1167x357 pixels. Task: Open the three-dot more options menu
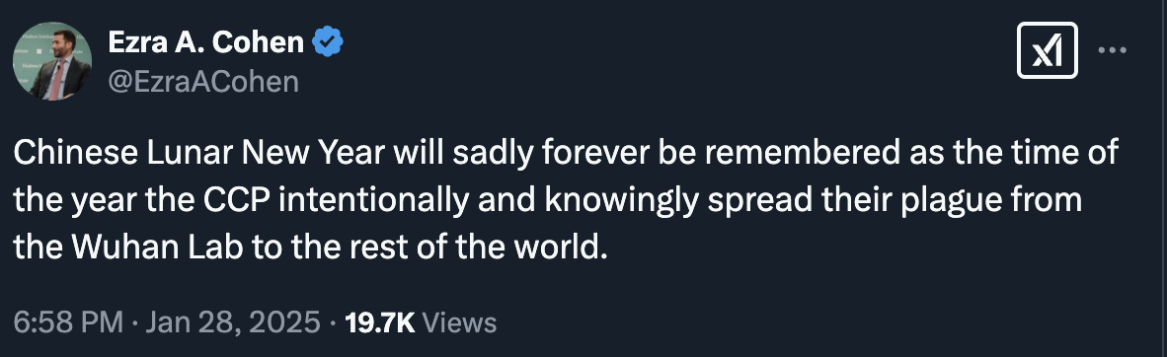(x=1113, y=50)
